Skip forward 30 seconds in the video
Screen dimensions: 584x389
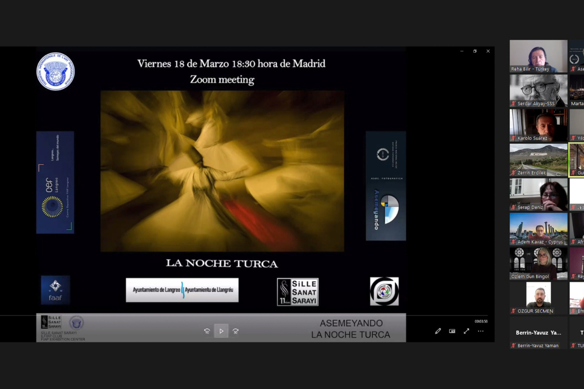click(x=236, y=331)
